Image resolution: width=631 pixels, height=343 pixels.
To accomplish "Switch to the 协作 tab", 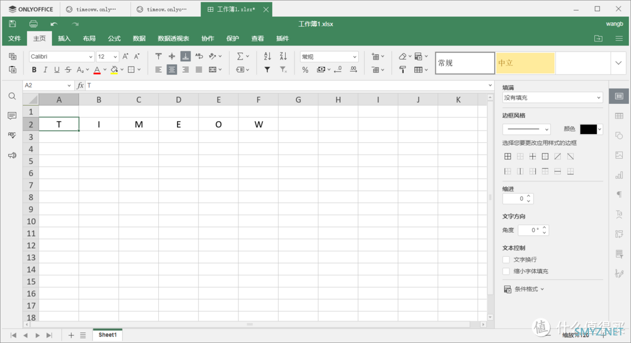I will [207, 38].
